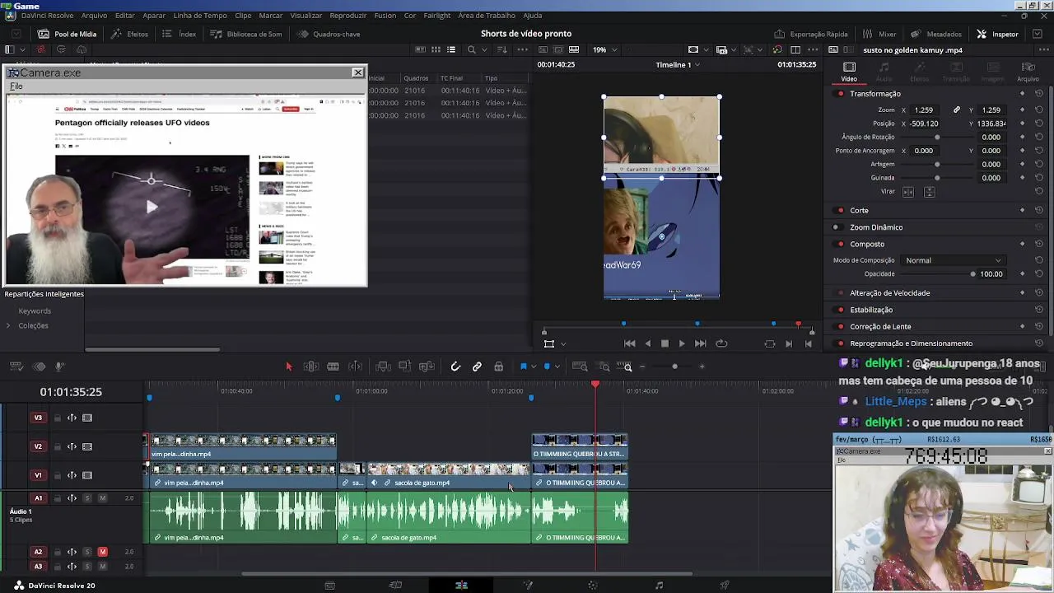Click the vertical flip icon beside Virar
1054x593 pixels.
coord(930,192)
